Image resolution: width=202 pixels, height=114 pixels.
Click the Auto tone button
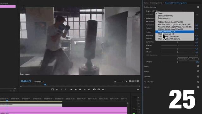coord(193,59)
